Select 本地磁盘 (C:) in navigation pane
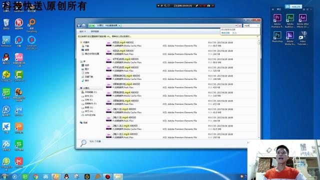 (x=89, y=92)
